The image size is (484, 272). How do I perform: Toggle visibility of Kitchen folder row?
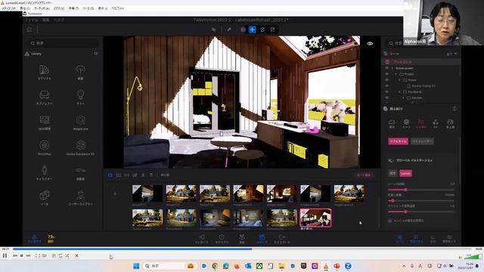[386, 97]
